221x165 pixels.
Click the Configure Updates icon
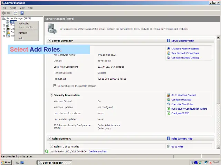coord(169,100)
